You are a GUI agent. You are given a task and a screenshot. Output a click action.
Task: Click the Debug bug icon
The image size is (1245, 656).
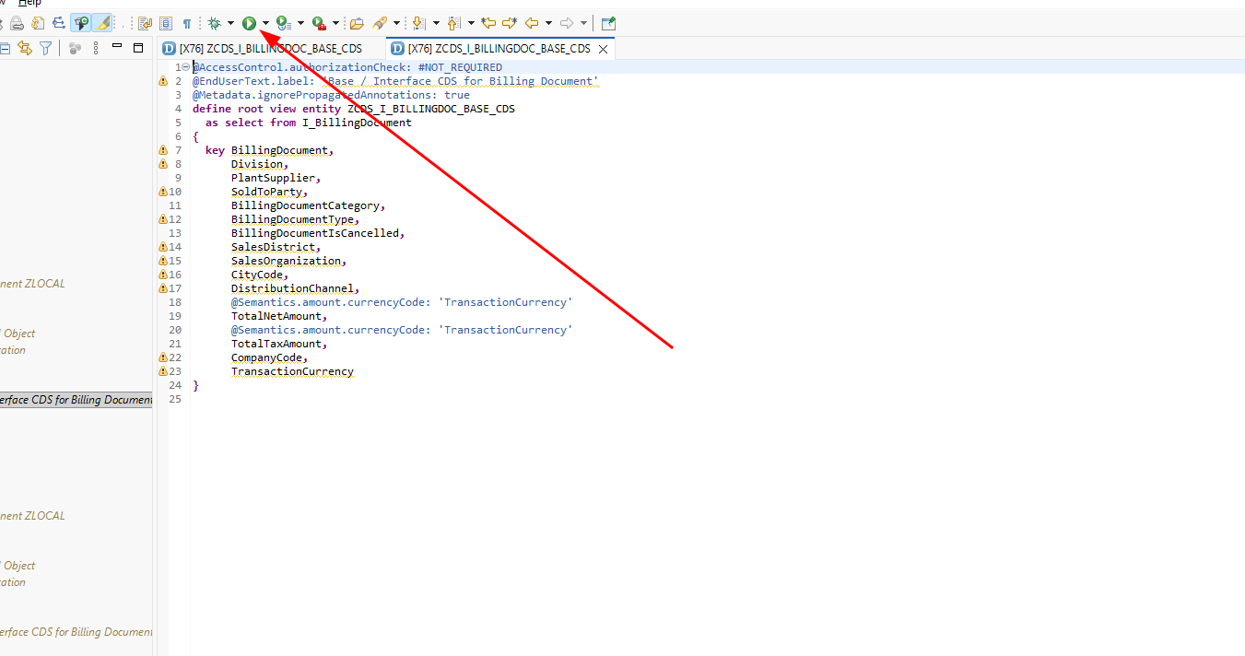[x=214, y=23]
